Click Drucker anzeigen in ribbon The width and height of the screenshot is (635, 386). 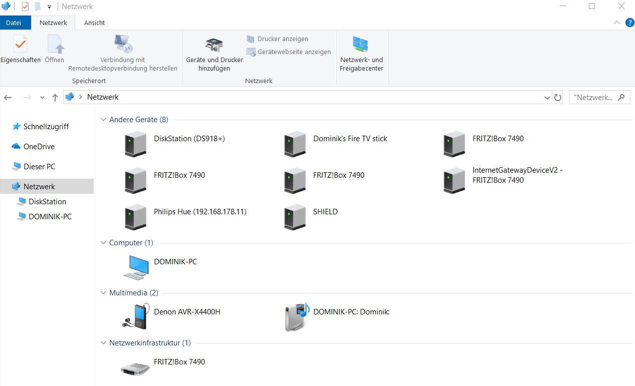tap(278, 39)
